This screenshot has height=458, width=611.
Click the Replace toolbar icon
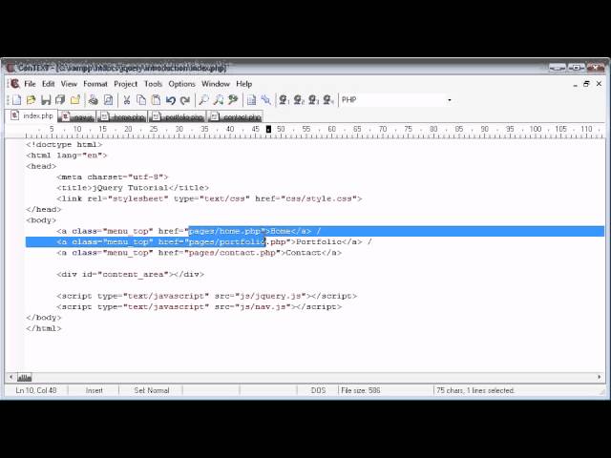click(233, 100)
